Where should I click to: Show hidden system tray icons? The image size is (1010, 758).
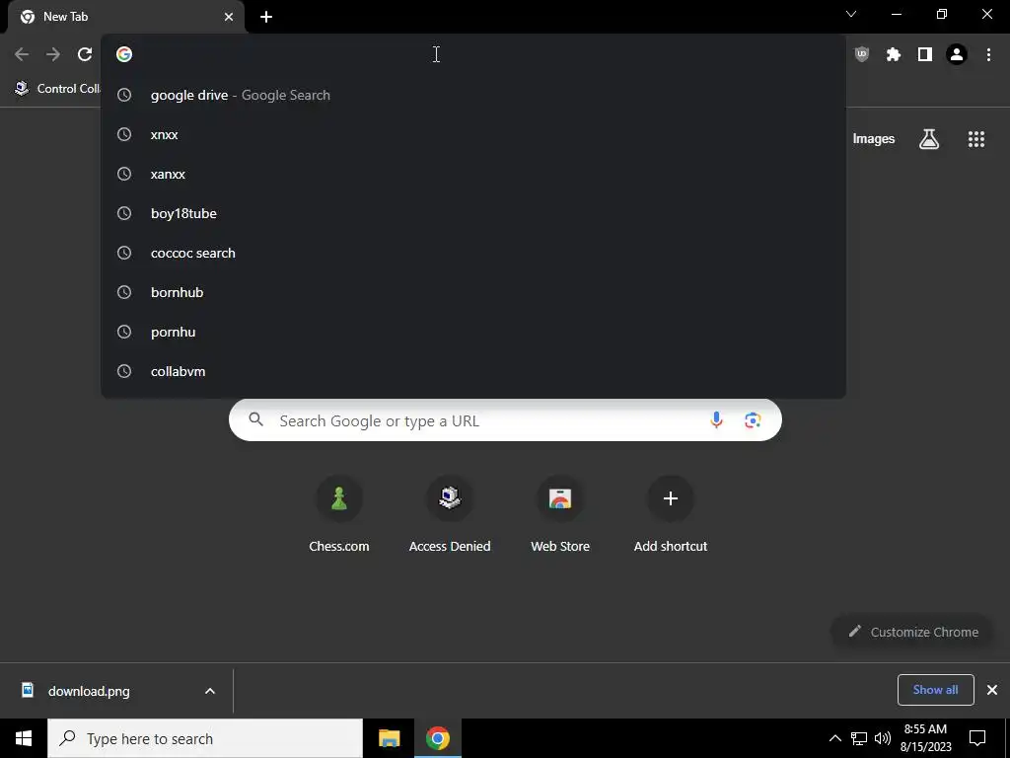pos(834,738)
